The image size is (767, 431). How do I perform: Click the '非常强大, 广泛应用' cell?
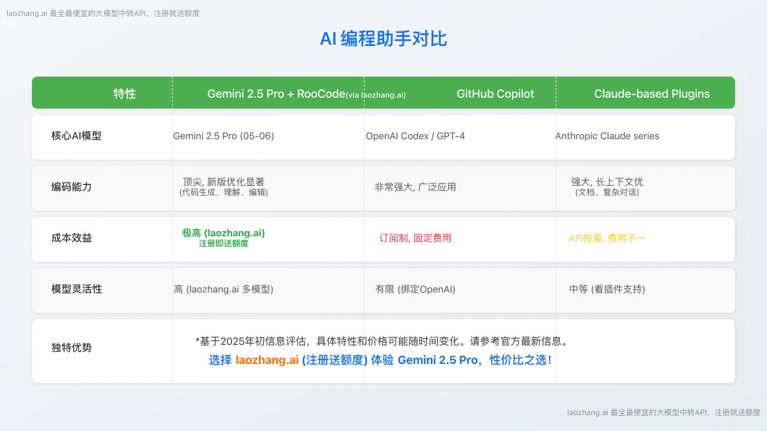point(415,187)
